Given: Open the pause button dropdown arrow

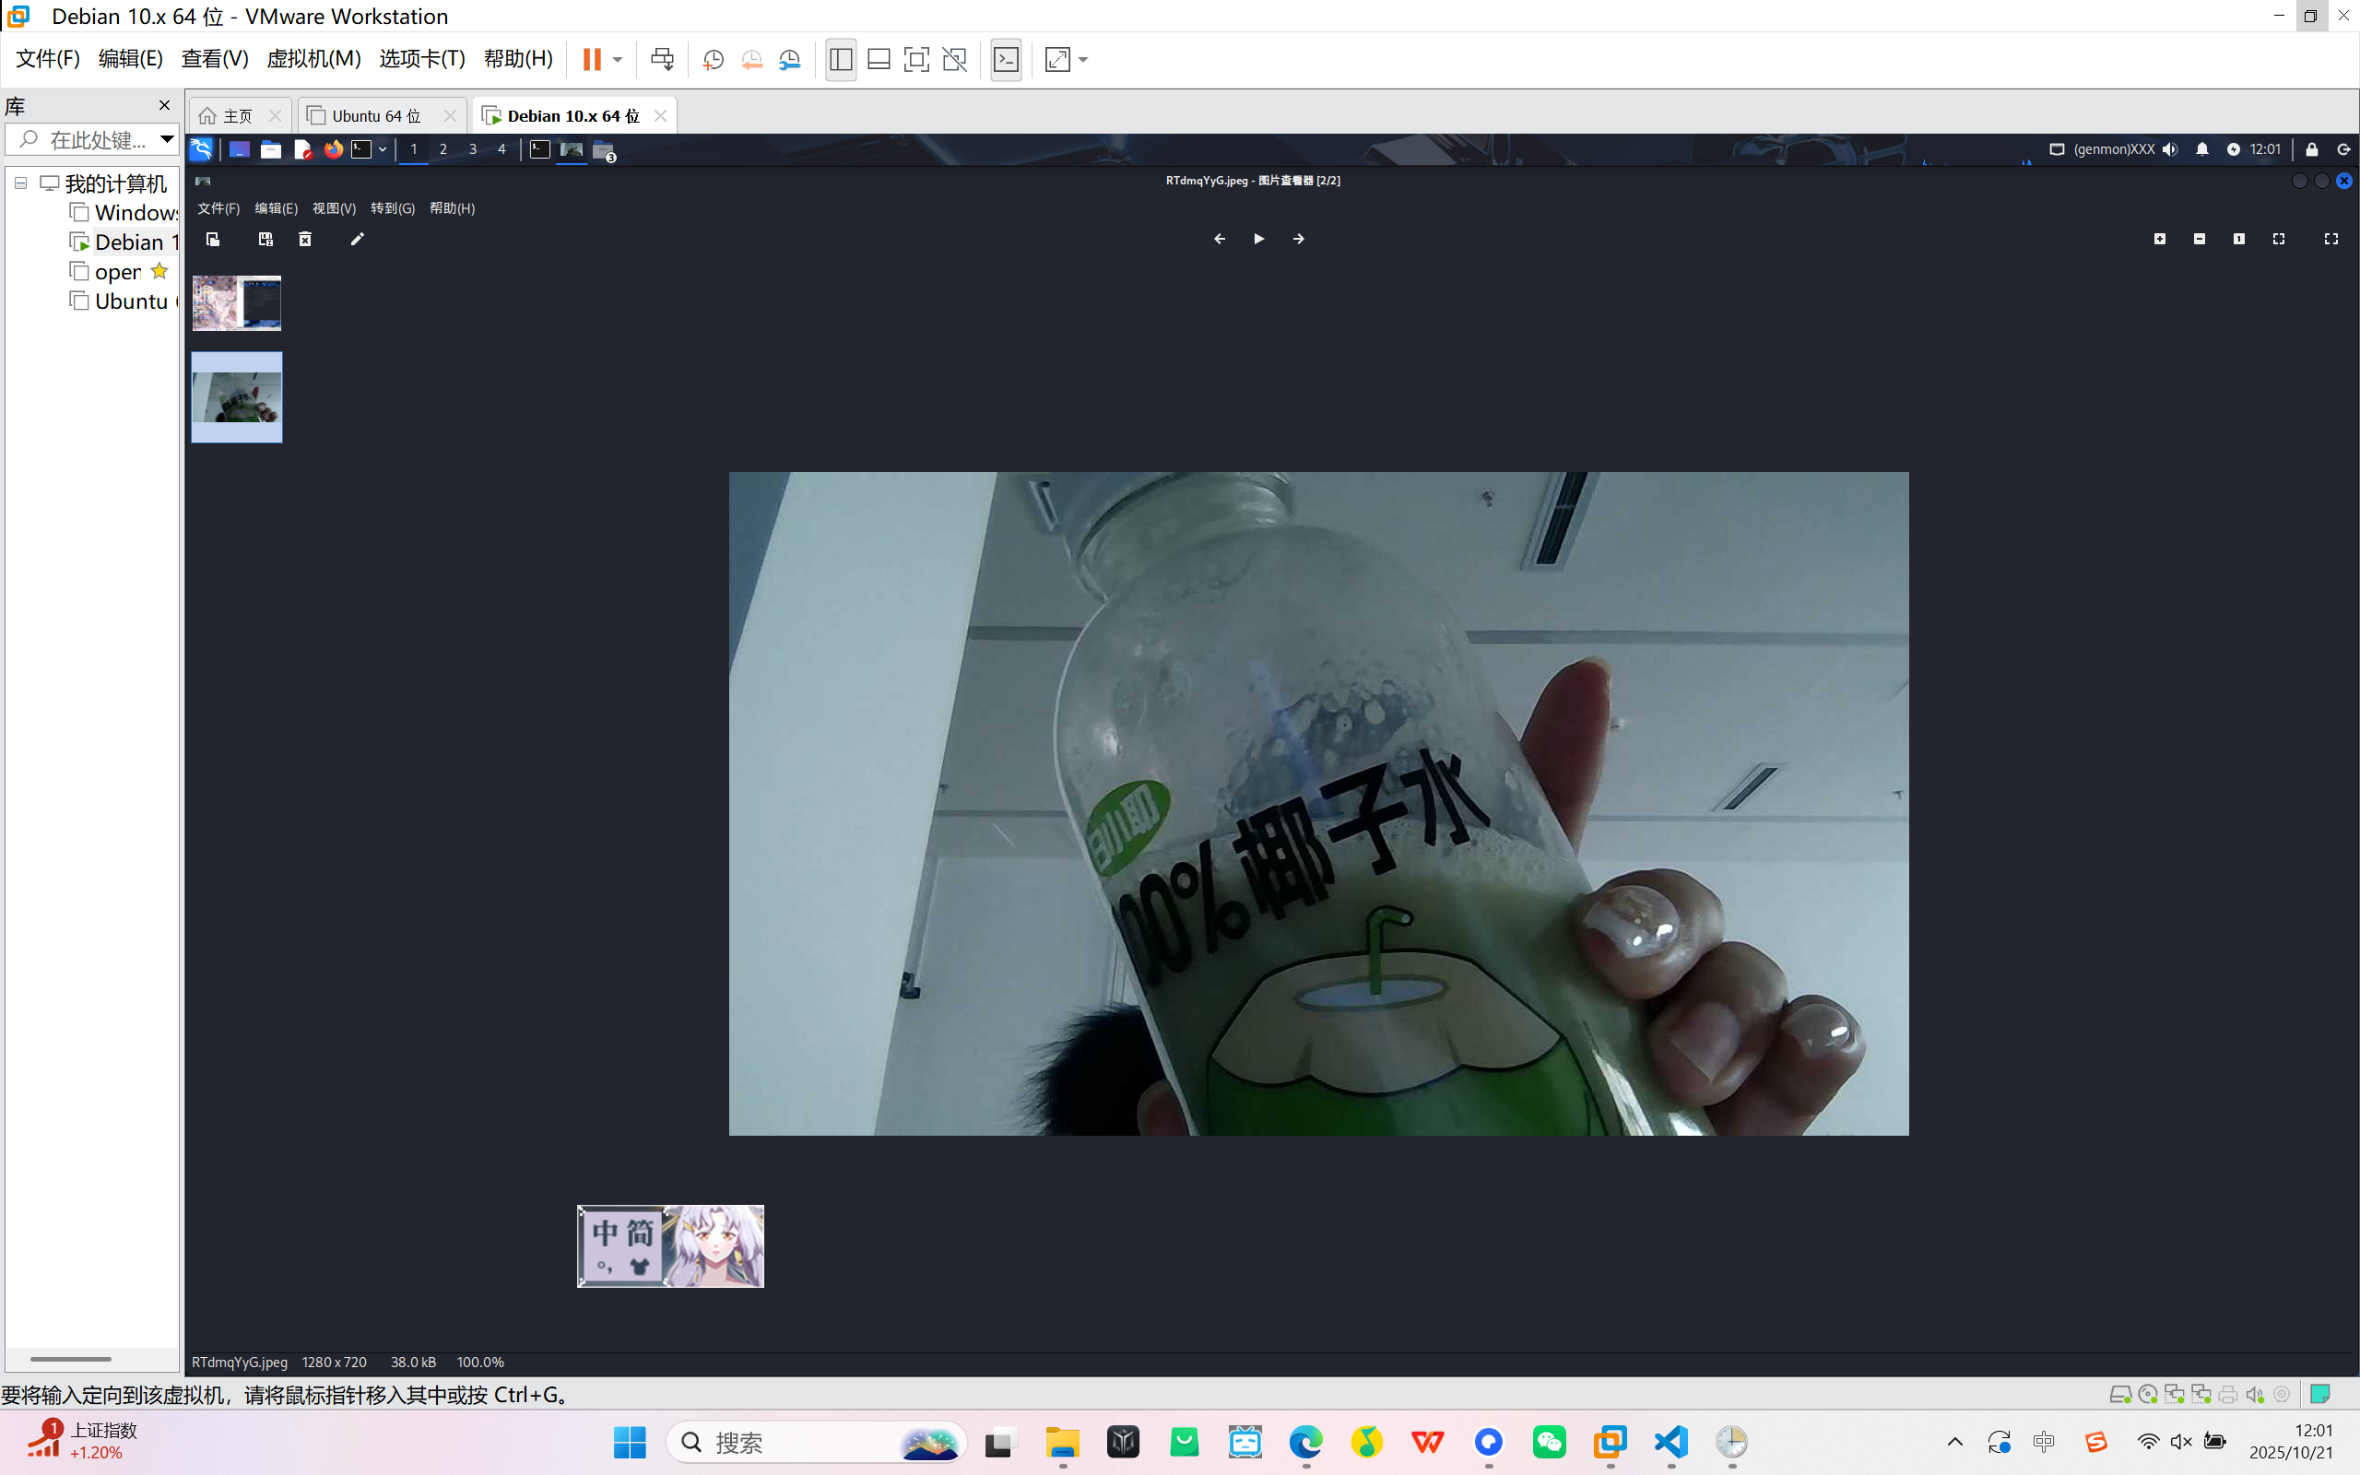Looking at the screenshot, I should pyautogui.click(x=618, y=60).
